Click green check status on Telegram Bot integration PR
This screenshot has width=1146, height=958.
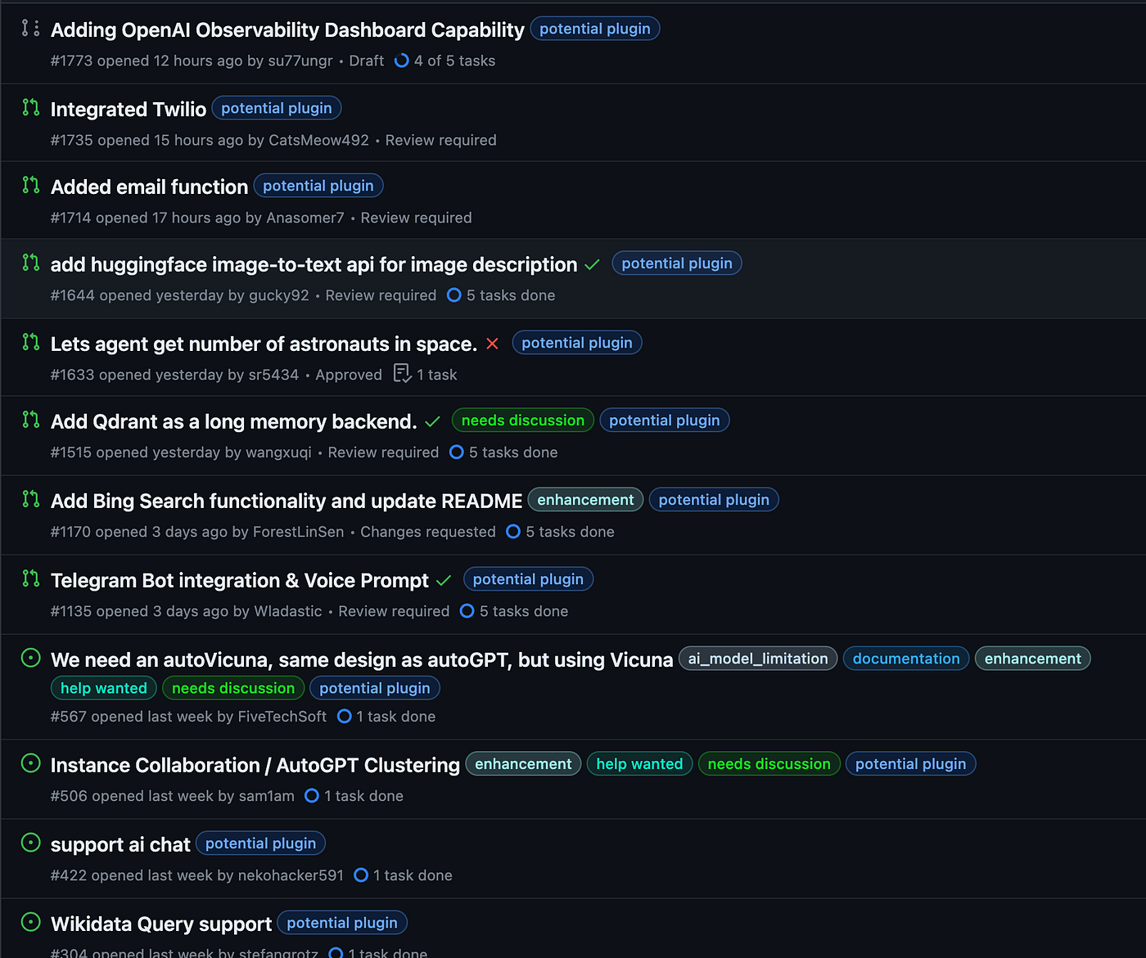[x=444, y=581]
